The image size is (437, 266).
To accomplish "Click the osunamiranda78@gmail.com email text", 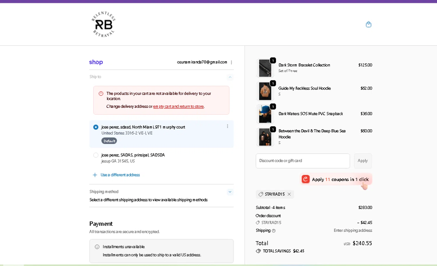I will [x=202, y=62].
